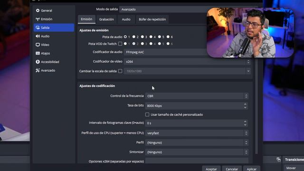Click the Ajustes de codificación heading

pos(97,86)
